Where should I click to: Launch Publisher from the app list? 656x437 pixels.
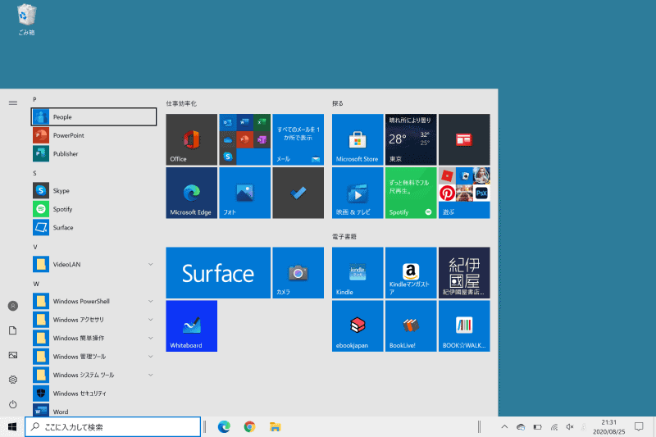[93, 153]
